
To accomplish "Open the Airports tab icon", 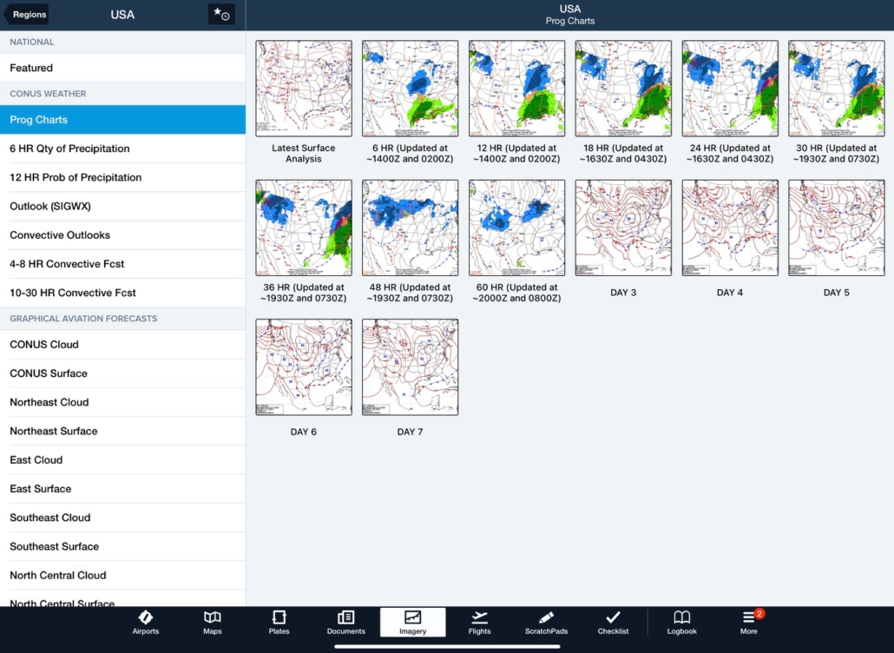I will pyautogui.click(x=146, y=617).
